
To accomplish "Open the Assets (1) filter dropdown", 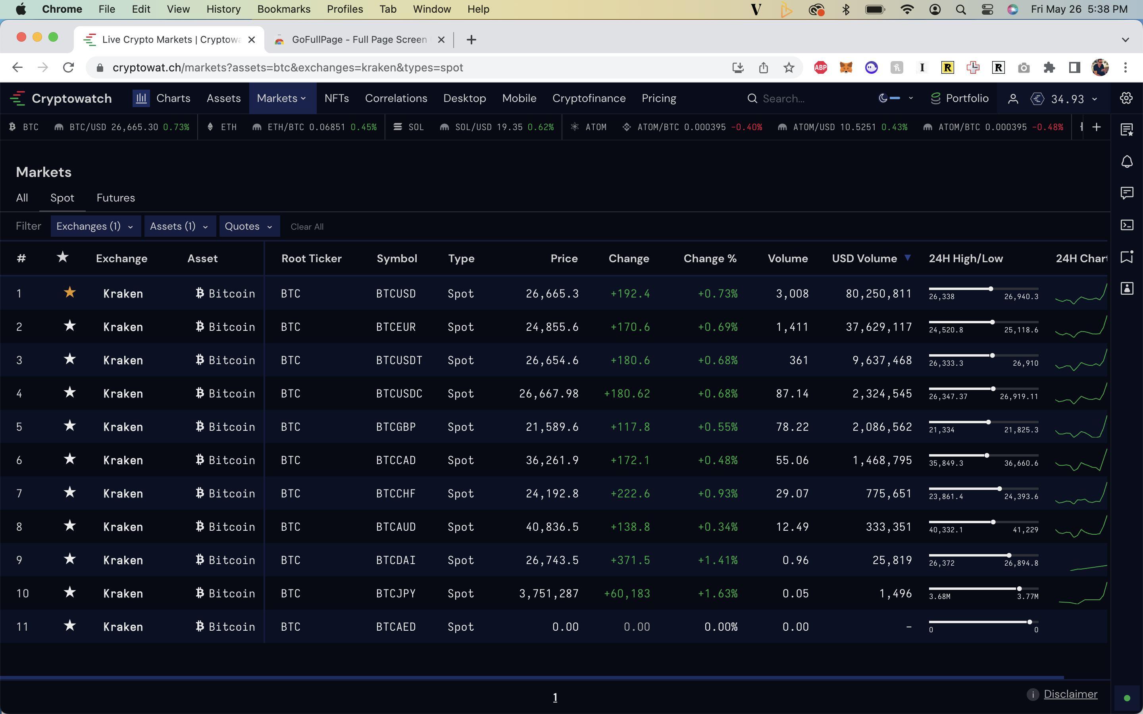I will click(179, 226).
